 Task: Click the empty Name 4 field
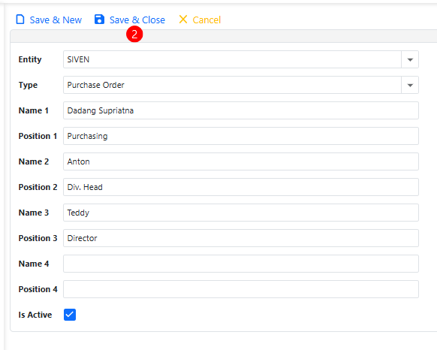[241, 264]
